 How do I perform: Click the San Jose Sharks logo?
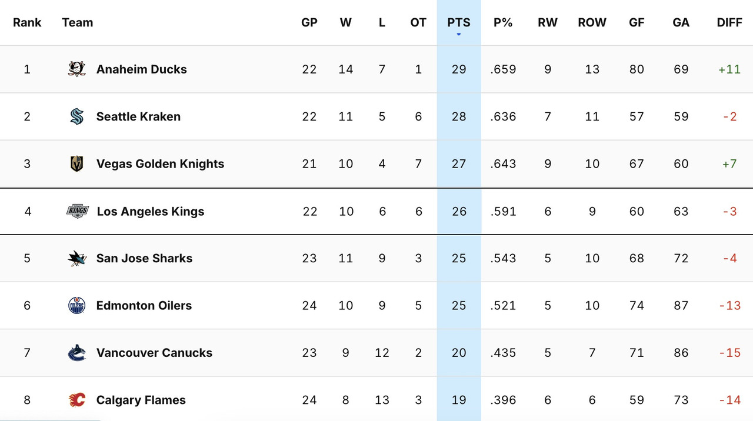[77, 258]
